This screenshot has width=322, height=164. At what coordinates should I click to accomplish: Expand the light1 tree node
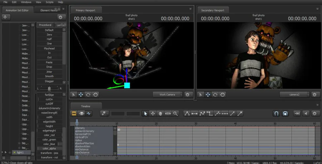(10, 153)
